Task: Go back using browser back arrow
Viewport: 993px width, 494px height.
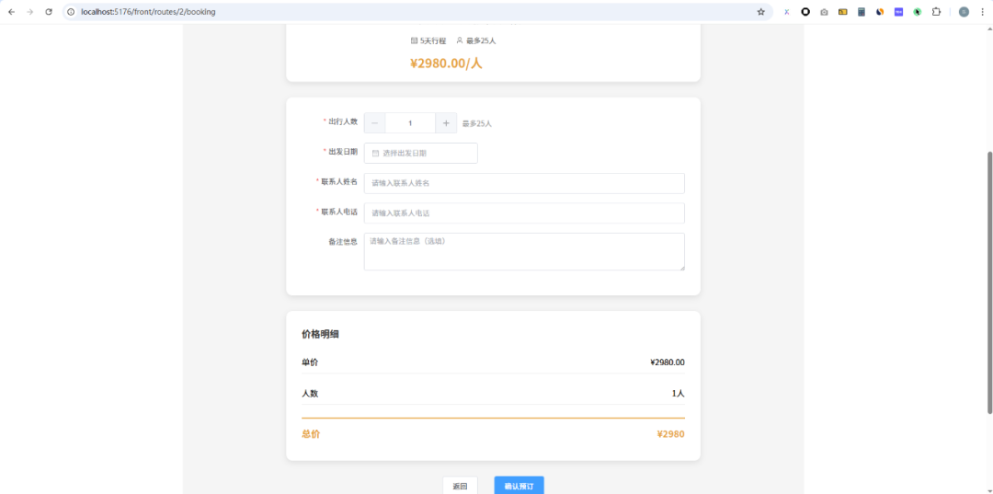Action: pyautogui.click(x=11, y=12)
